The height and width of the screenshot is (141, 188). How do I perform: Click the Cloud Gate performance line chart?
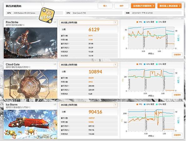click(x=151, y=80)
